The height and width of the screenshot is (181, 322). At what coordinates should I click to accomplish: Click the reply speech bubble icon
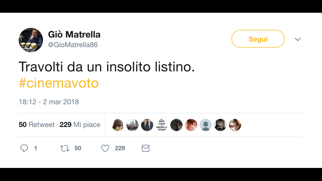(x=24, y=148)
